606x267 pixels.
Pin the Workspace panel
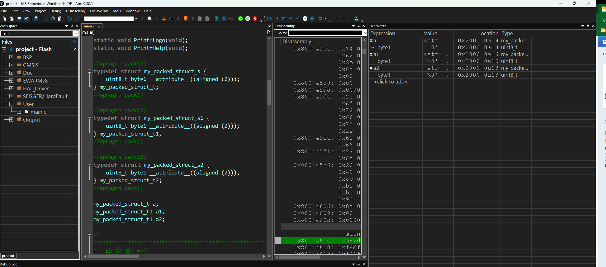tap(72, 26)
